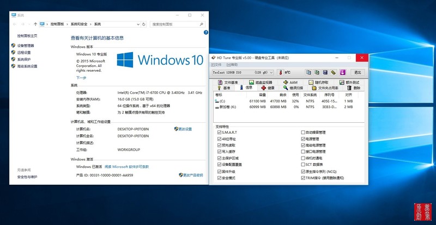Click the blue help question mark icon

coord(206,33)
